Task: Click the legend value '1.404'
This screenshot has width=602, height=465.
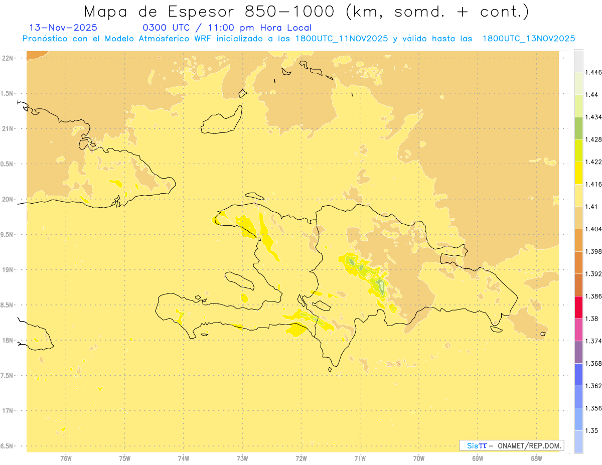Action: point(593,229)
